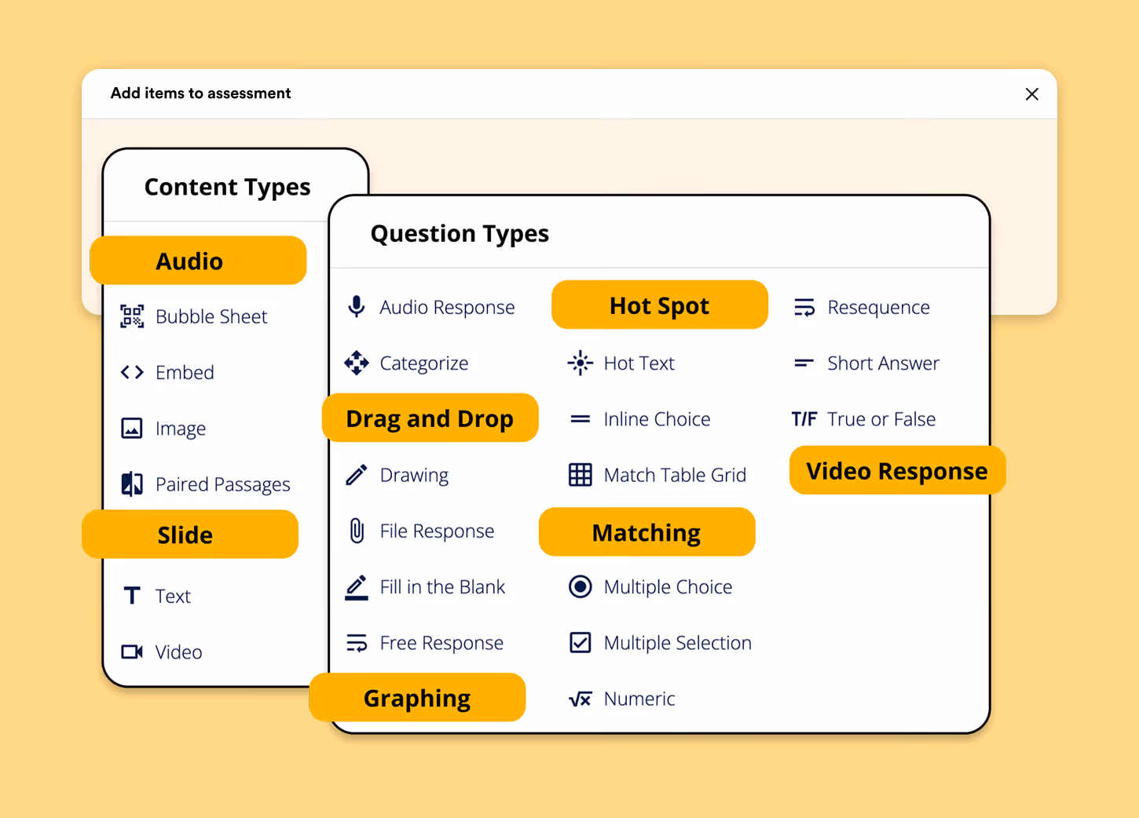Click the Embed code brackets icon

132,372
